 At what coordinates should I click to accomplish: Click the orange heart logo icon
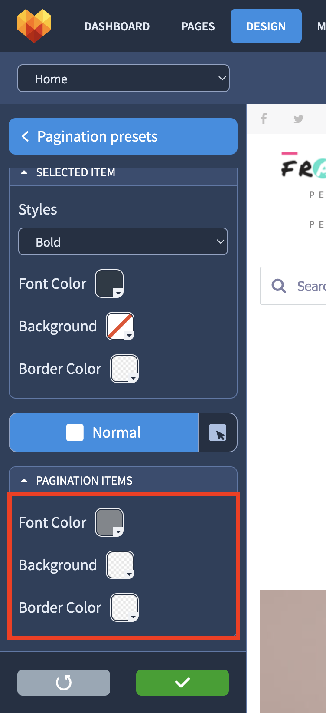(34, 26)
